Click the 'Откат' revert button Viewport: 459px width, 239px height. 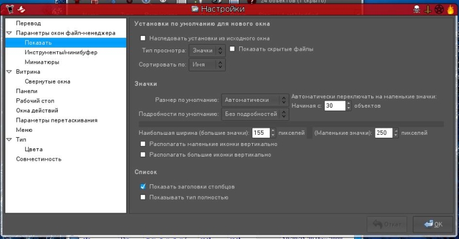(387, 224)
